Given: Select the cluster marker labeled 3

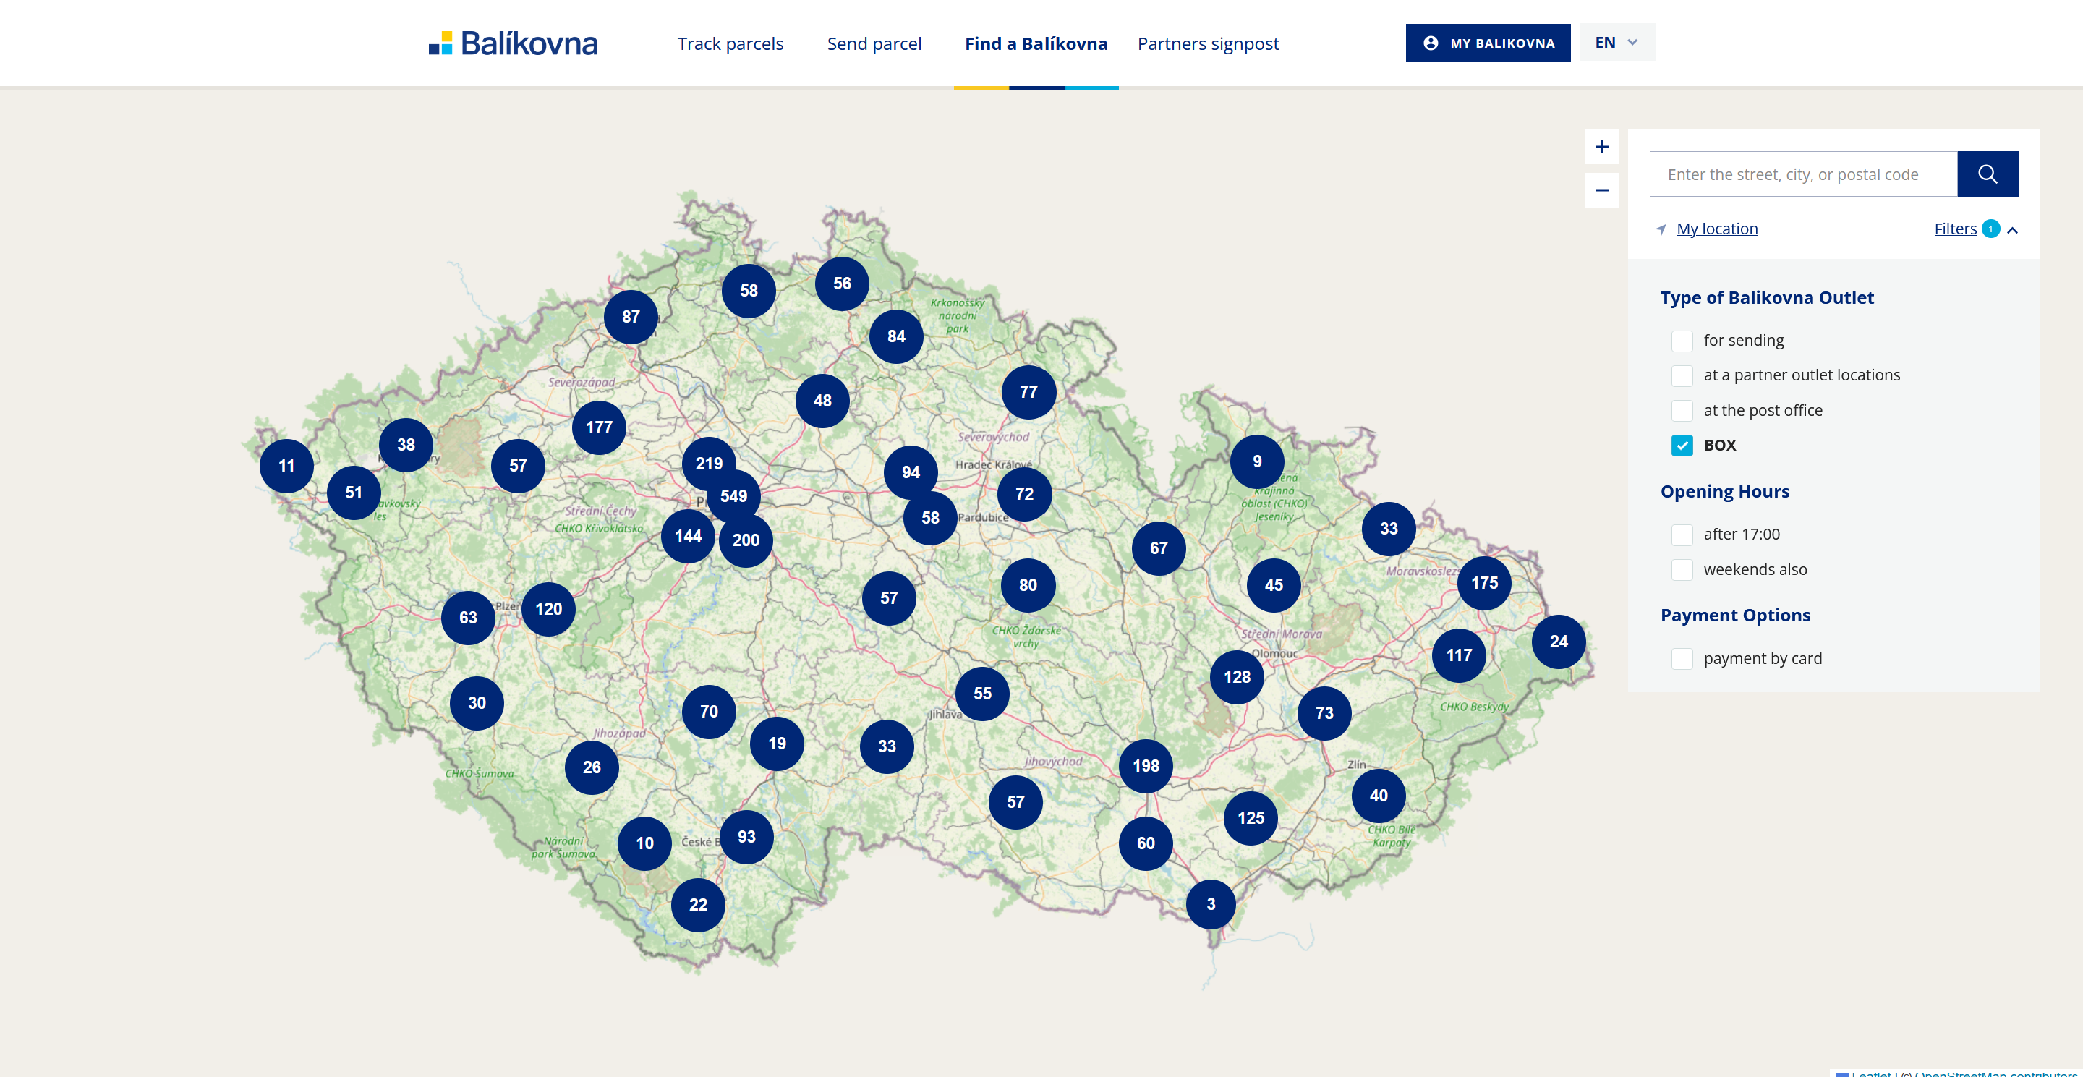Looking at the screenshot, I should 1211,904.
